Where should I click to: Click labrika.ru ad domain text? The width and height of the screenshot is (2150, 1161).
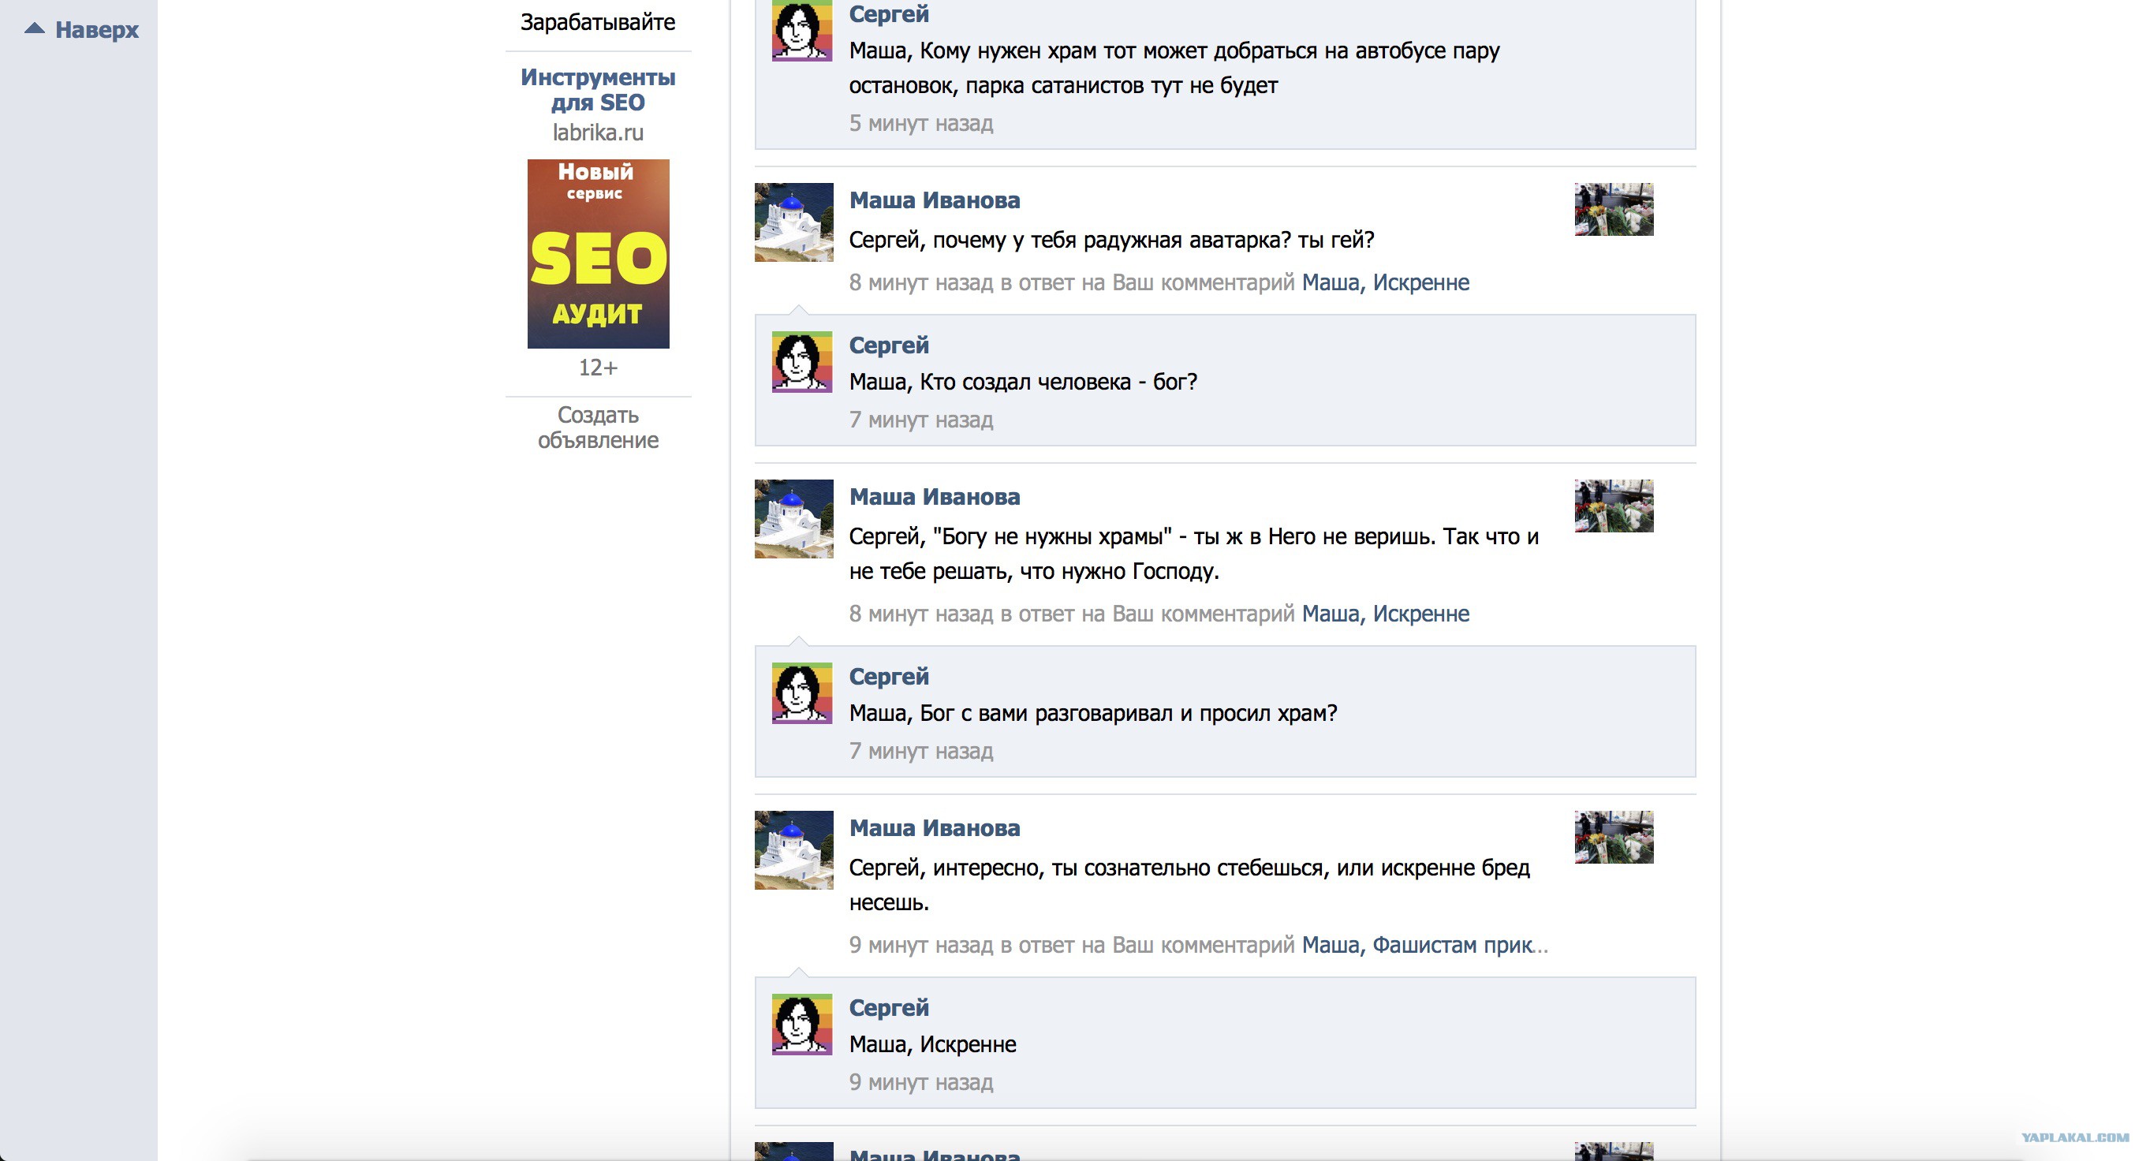click(598, 132)
